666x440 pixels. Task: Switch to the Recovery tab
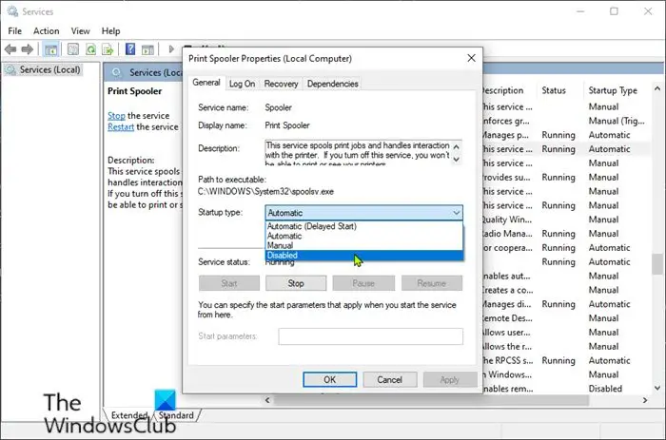(281, 84)
